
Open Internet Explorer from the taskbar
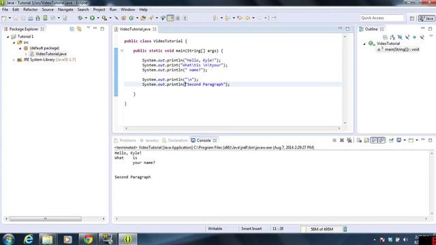(29, 239)
